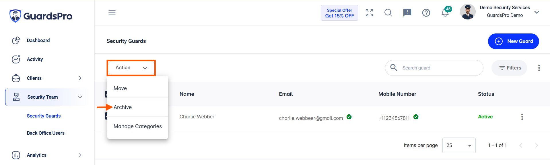Image resolution: width=550 pixels, height=165 pixels.
Task: Open notifications bell with 45 badge
Action: point(446,12)
